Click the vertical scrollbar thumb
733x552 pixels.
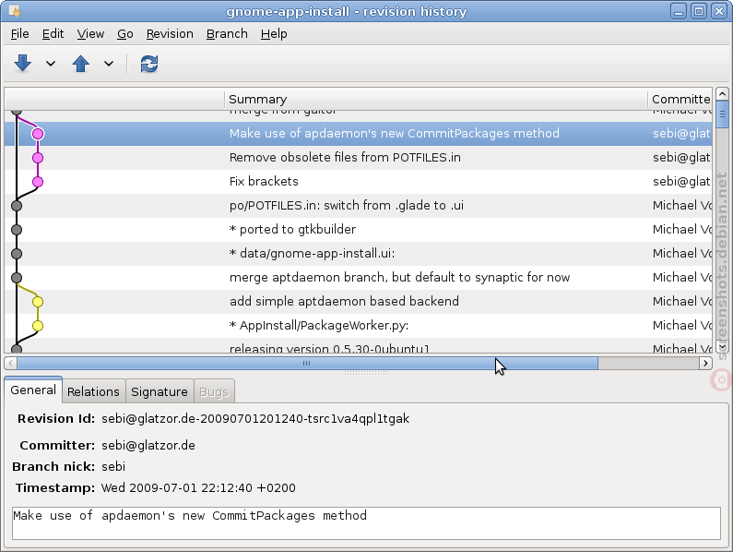click(722, 114)
